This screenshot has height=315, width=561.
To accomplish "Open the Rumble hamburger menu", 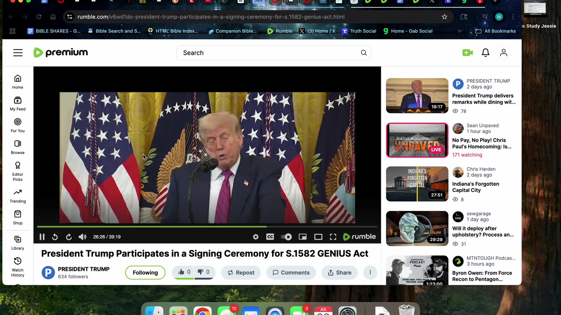I will point(18,53).
